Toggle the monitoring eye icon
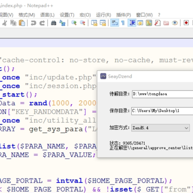The width and height of the screenshot is (193, 193). [x=175, y=23]
